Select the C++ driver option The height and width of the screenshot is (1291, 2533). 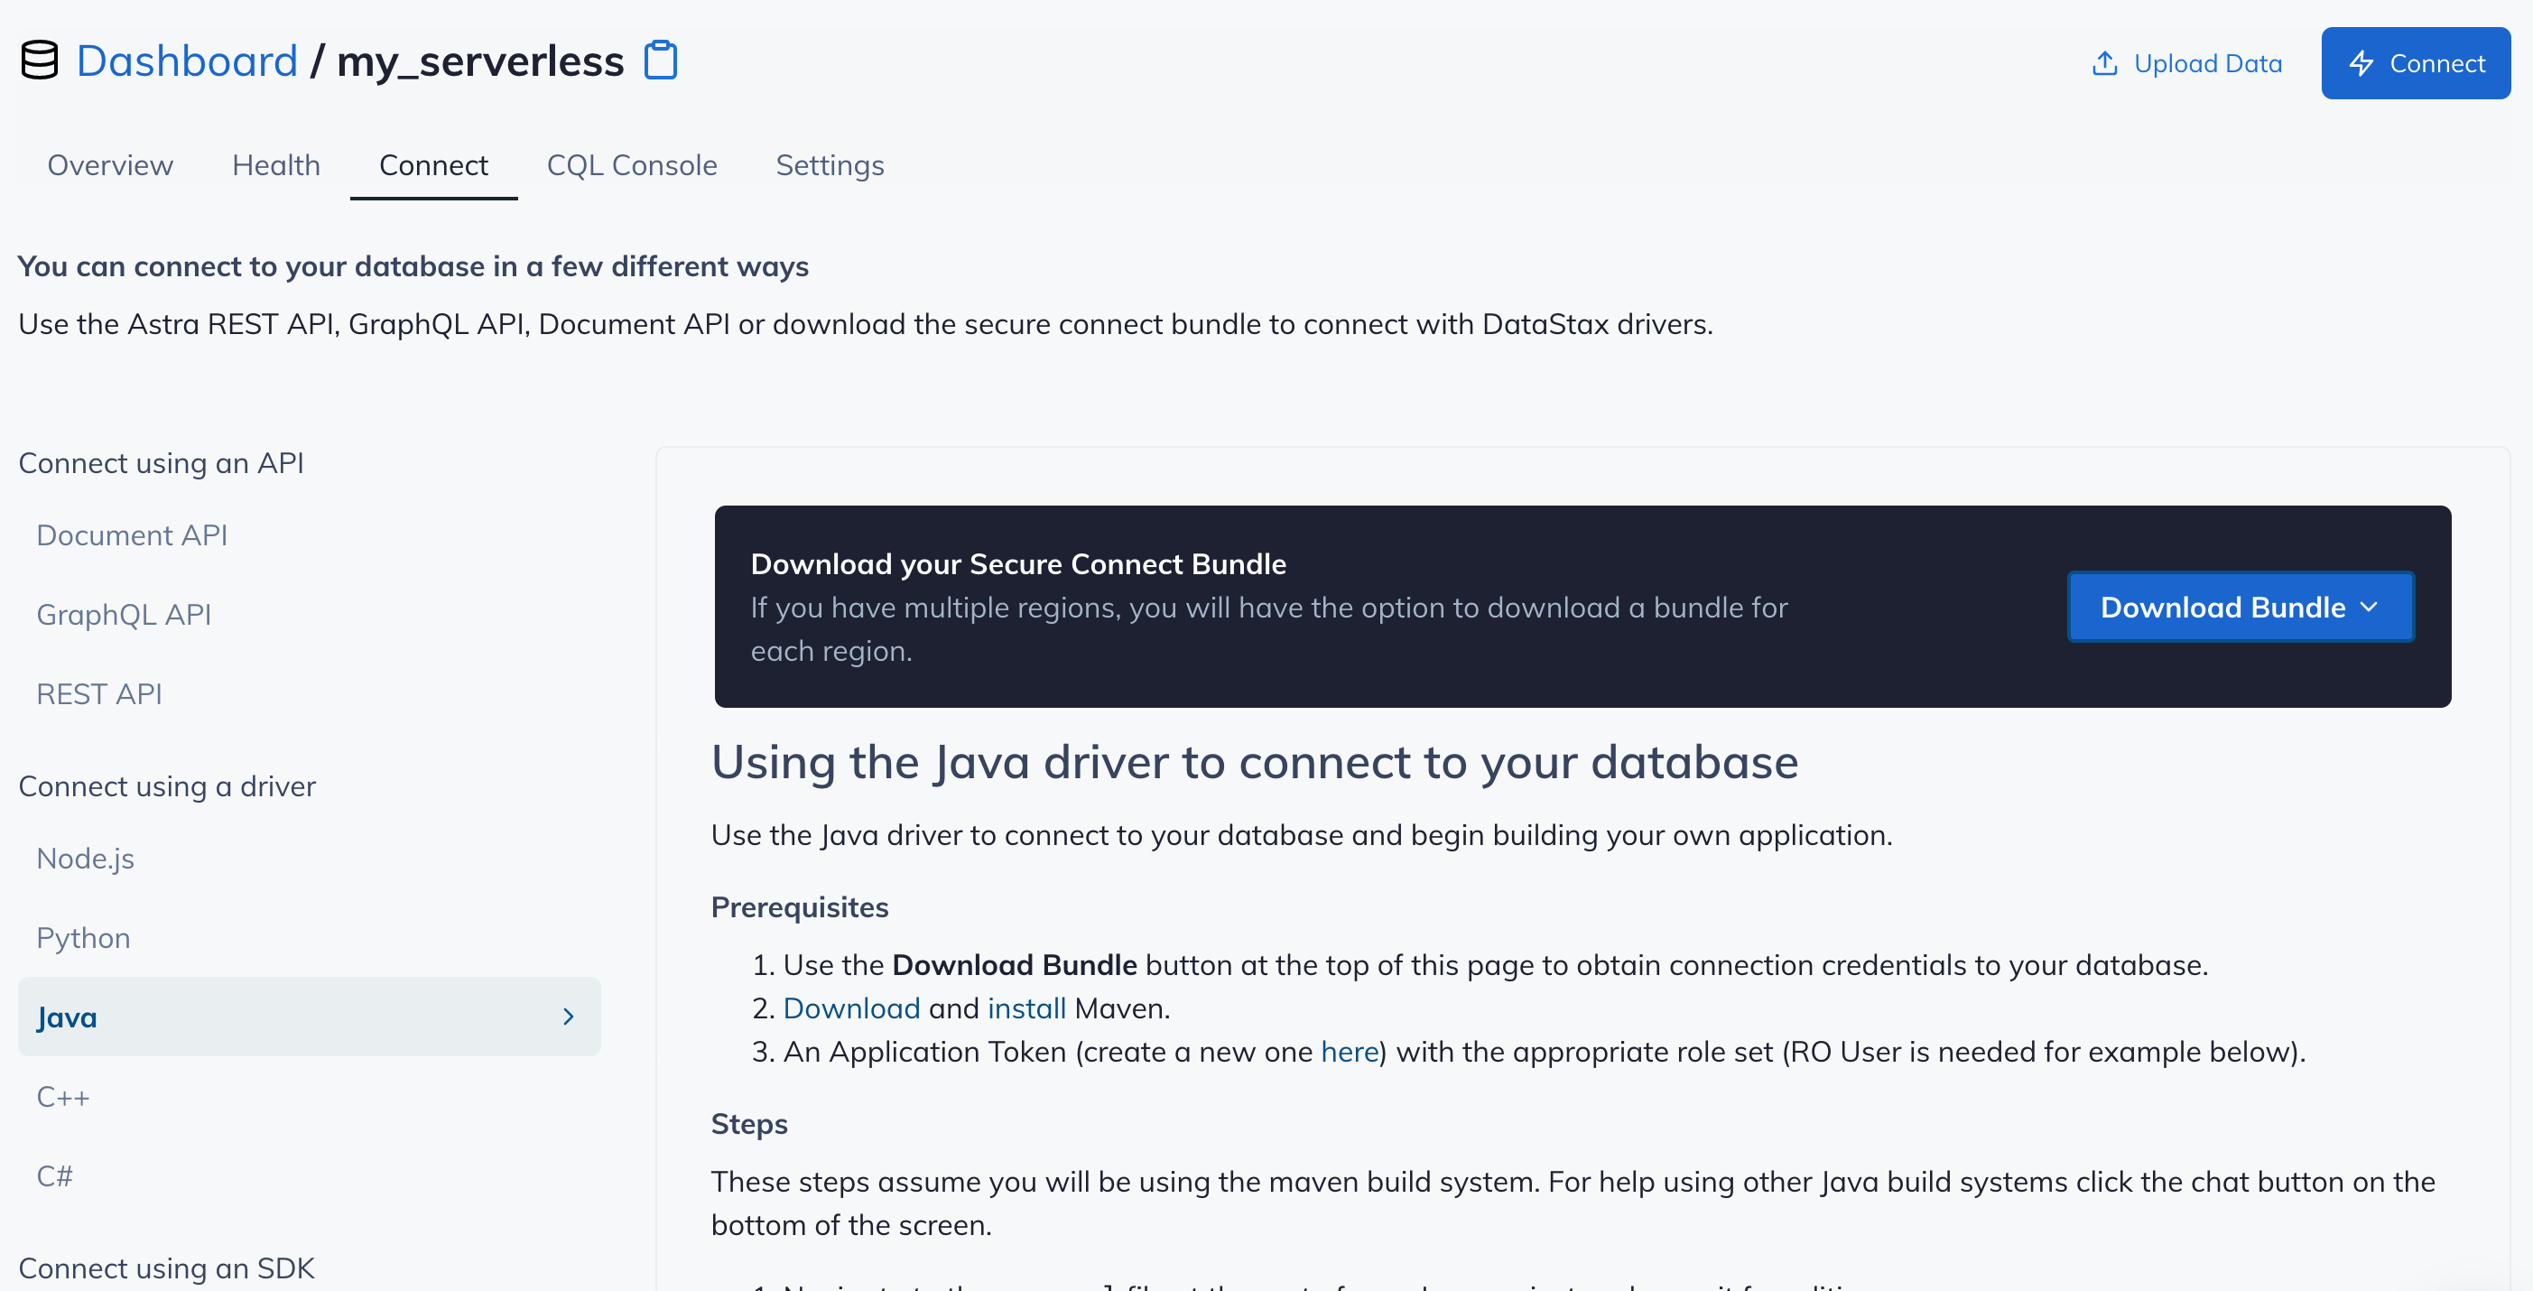pyautogui.click(x=63, y=1096)
